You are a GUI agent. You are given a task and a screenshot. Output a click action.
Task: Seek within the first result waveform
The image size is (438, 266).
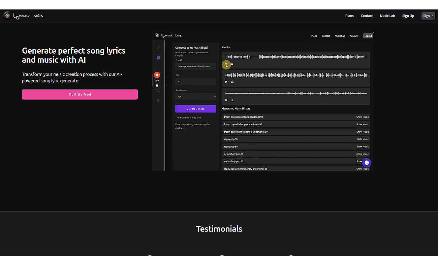click(296, 57)
